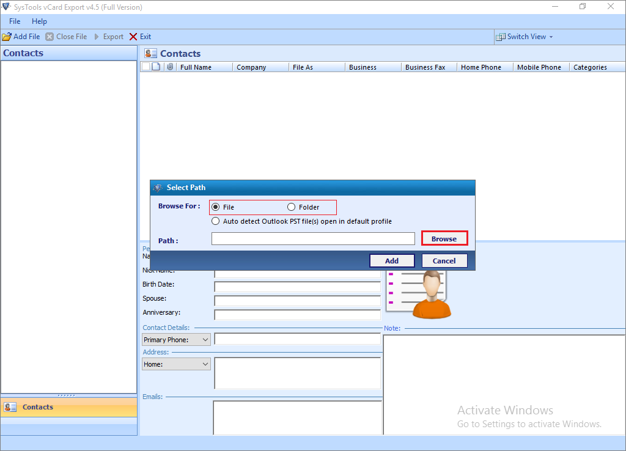Expand the Home address type dropdown

click(205, 364)
